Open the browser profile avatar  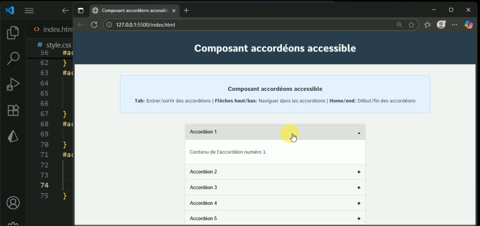coord(441,25)
